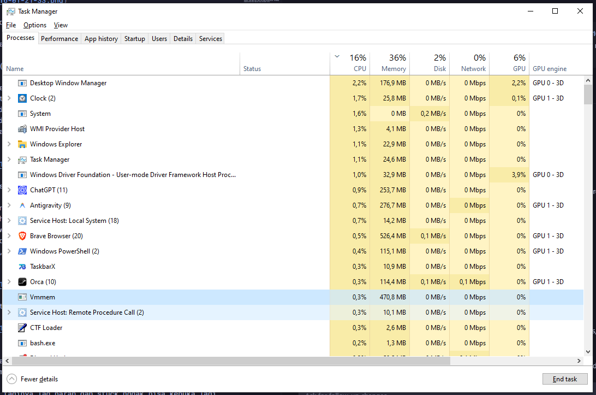The height and width of the screenshot is (395, 596).
Task: Click the Vmmem process icon
Action: pyautogui.click(x=22, y=297)
